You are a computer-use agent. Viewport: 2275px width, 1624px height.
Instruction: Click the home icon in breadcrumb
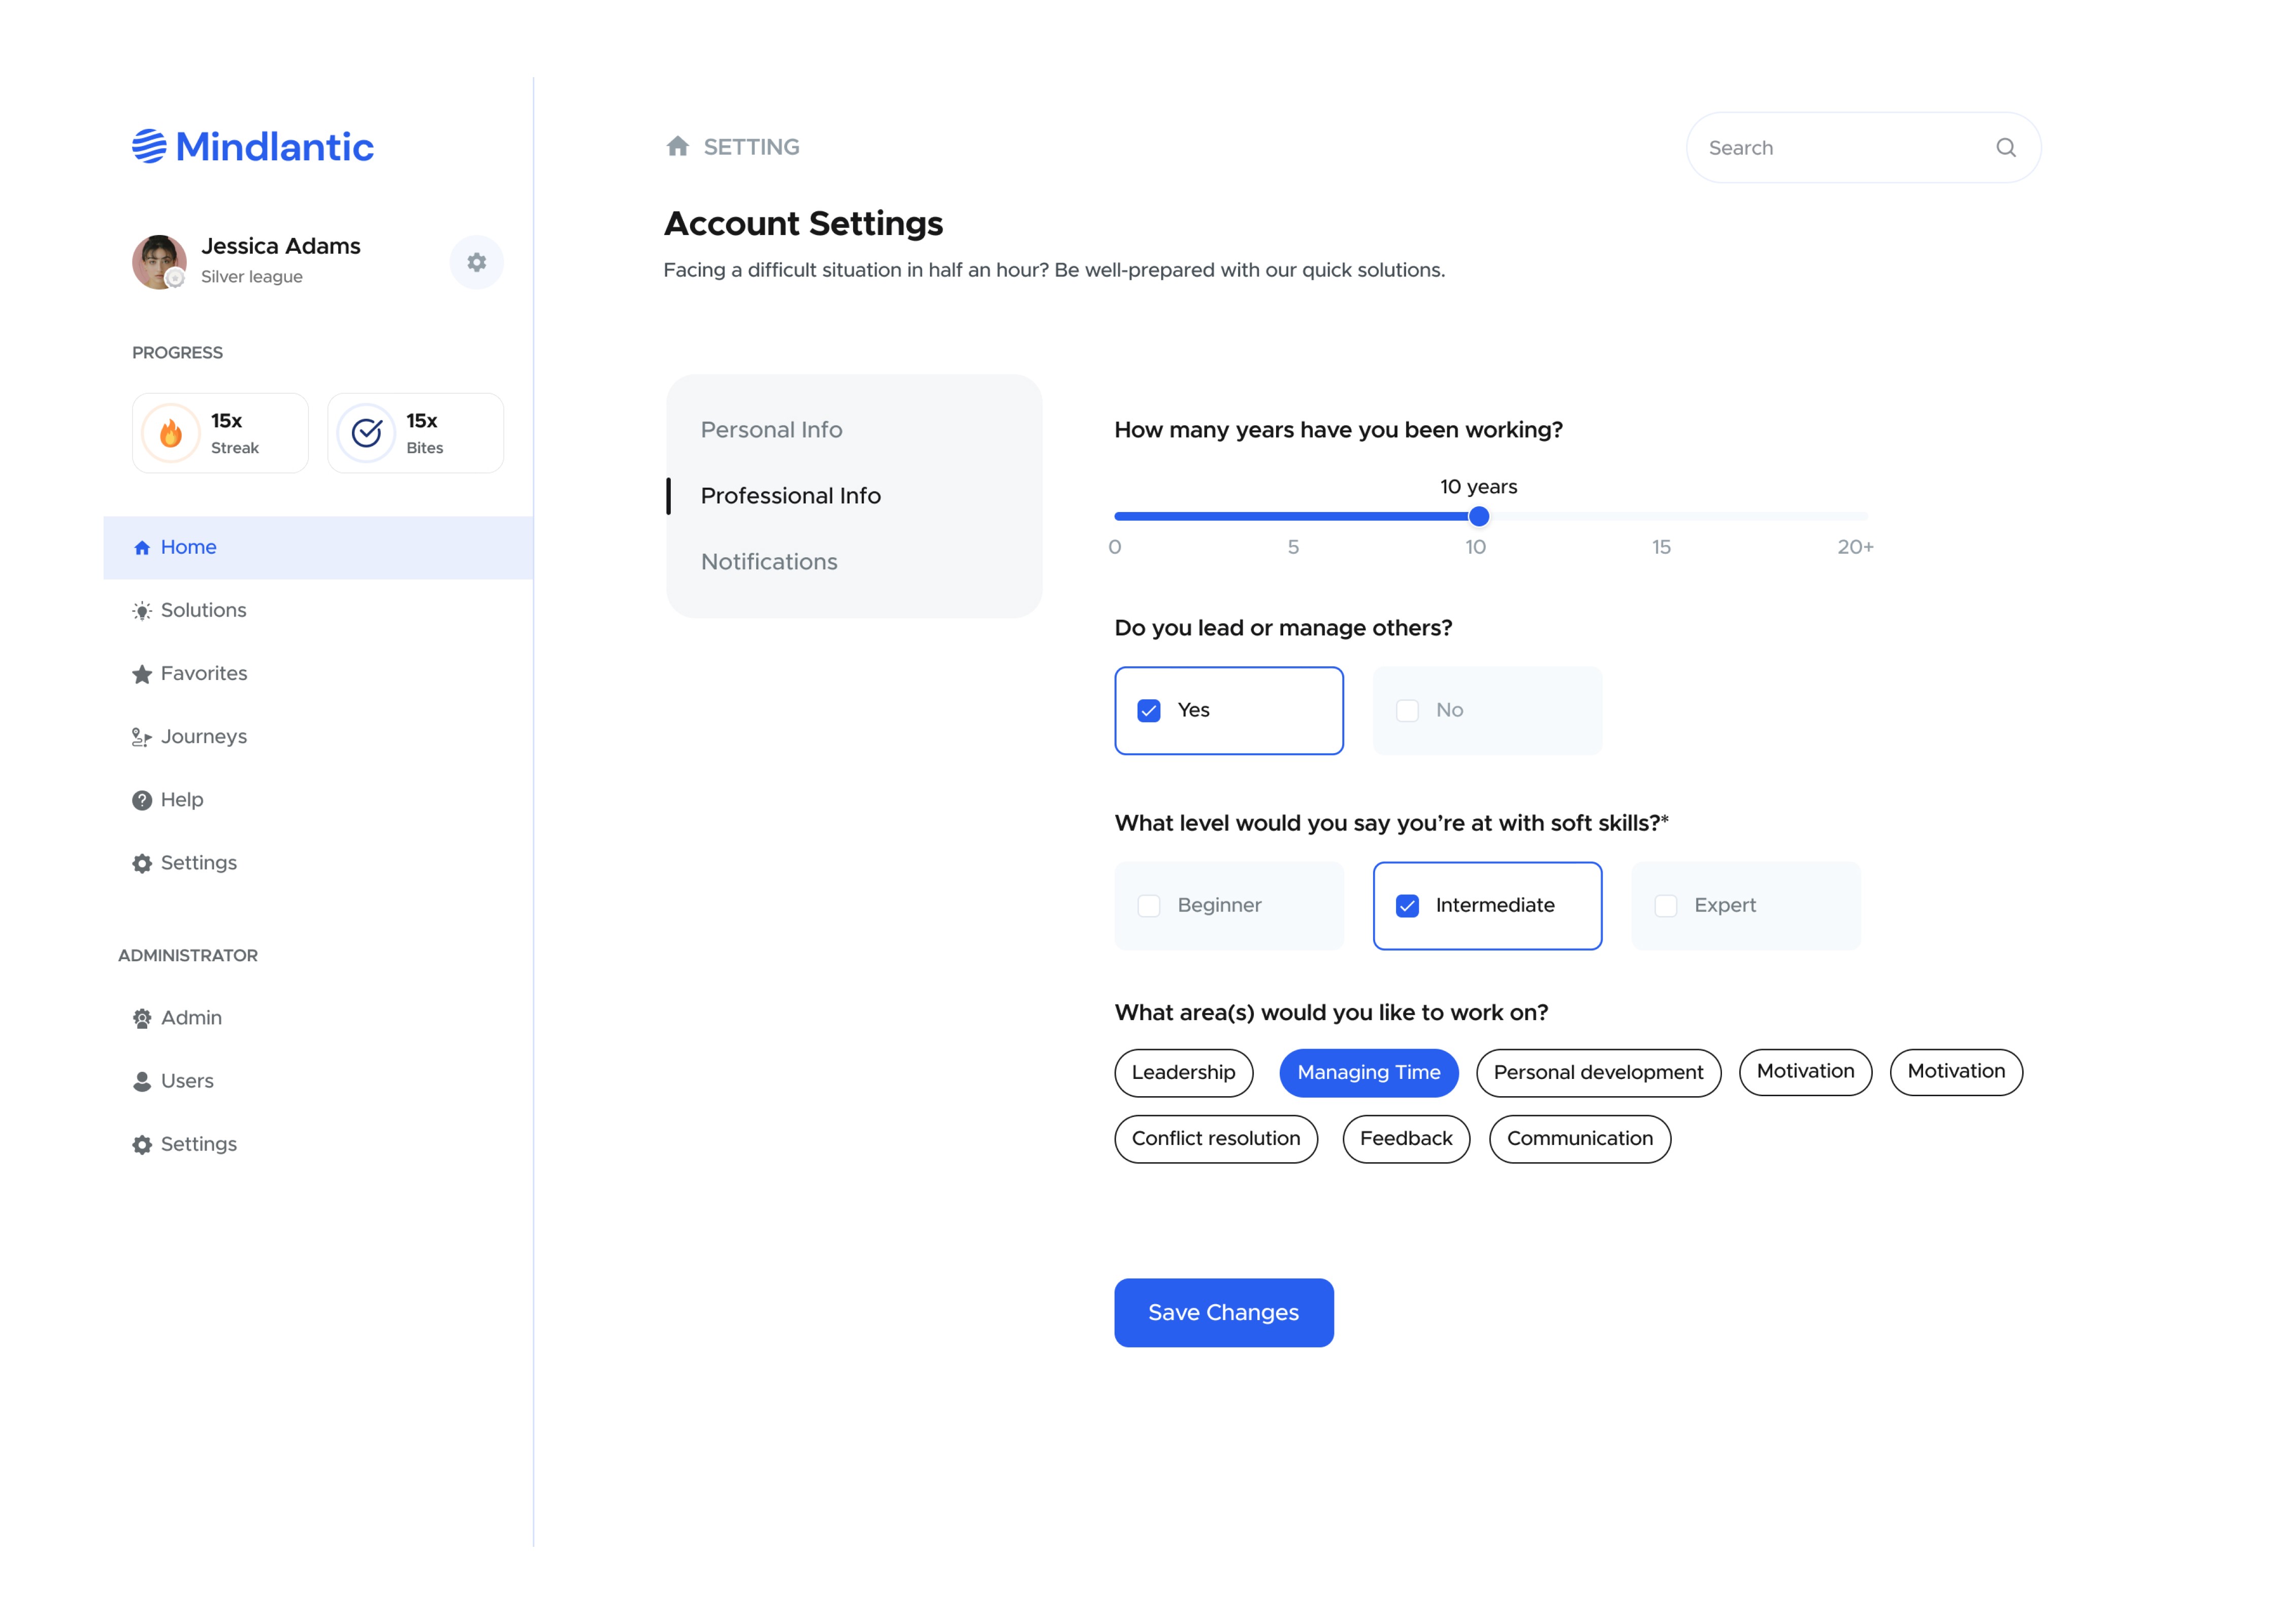677,147
